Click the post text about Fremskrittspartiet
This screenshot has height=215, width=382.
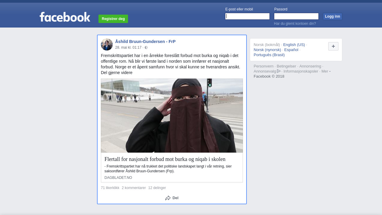point(171,64)
